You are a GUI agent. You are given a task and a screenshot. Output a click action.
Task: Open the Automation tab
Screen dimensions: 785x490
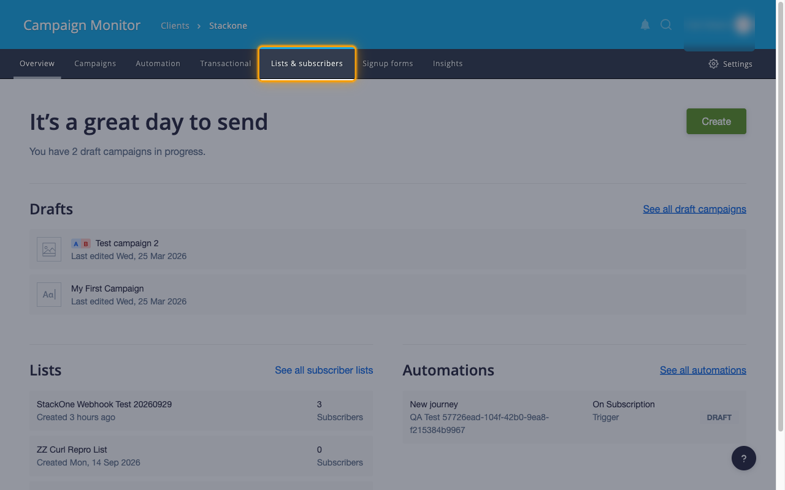click(x=158, y=64)
